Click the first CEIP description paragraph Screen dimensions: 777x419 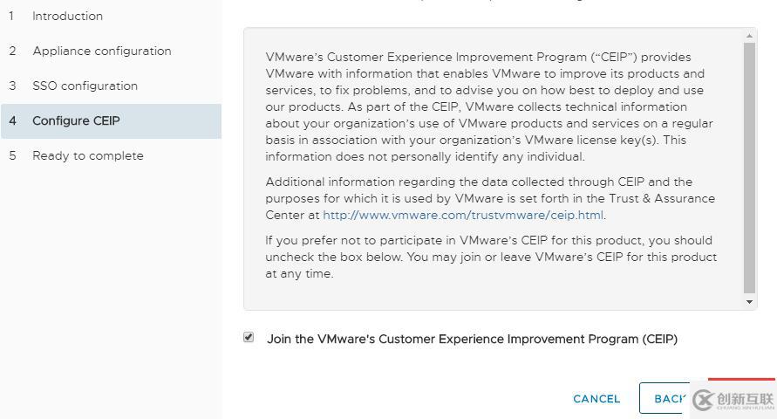click(x=489, y=106)
